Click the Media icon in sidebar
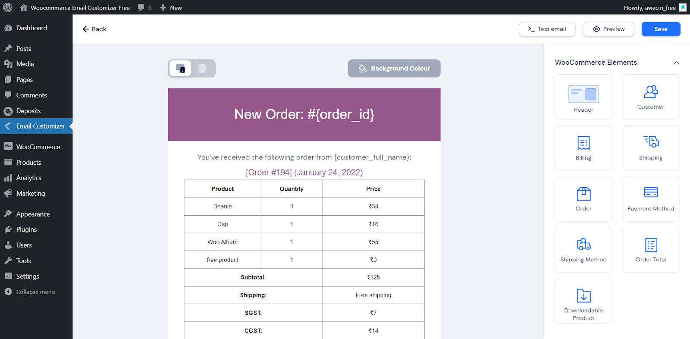690x339 pixels. click(8, 64)
